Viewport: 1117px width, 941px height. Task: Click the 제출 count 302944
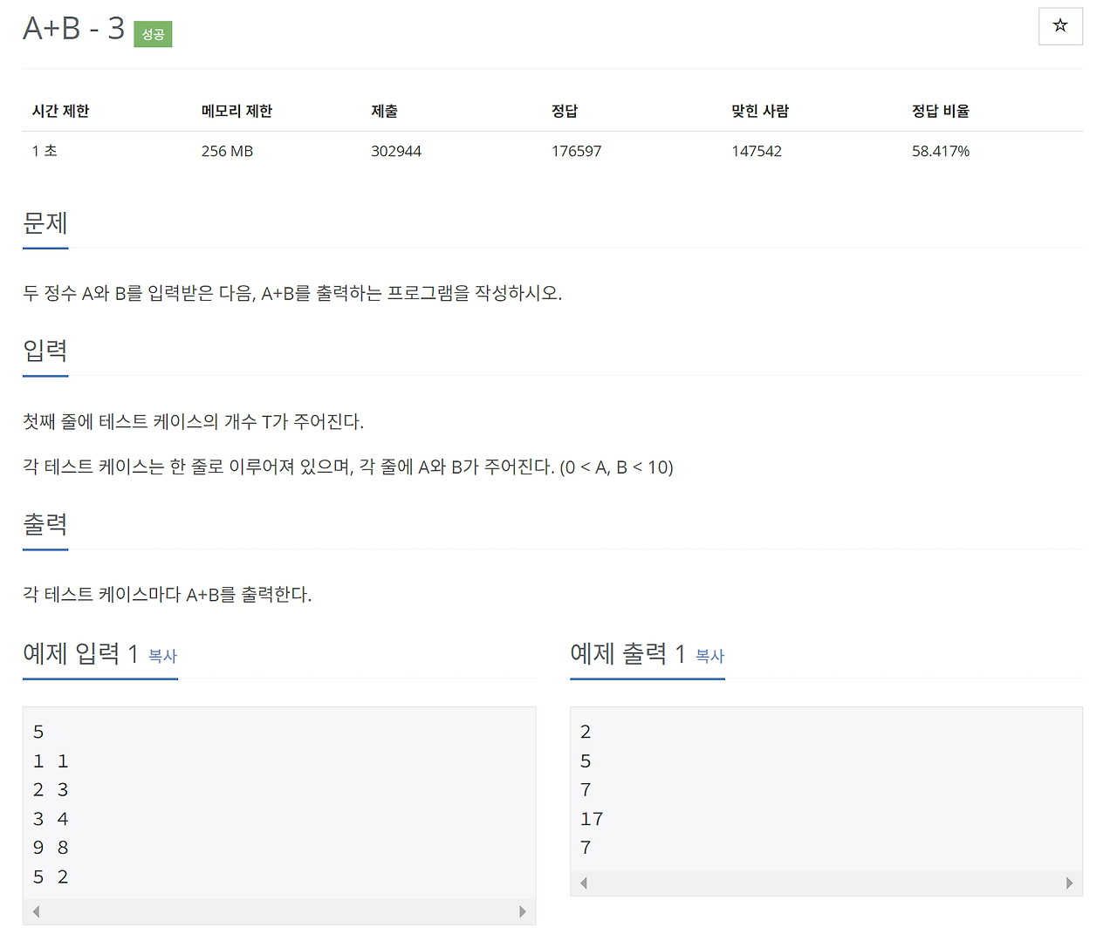point(396,150)
